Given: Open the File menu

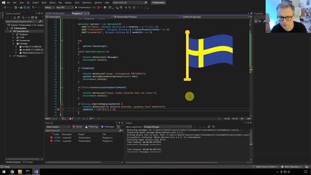Looking at the screenshot, I should pos(9,2).
